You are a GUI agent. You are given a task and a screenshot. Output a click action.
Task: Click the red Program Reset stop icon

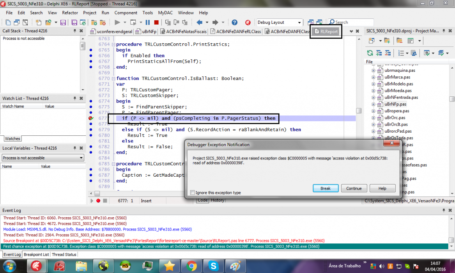click(156, 22)
